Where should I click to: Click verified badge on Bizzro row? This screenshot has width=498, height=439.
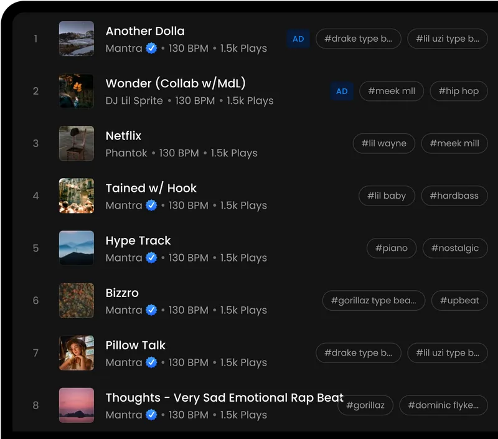click(x=151, y=310)
